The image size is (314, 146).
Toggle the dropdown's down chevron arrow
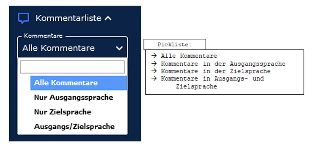[x=119, y=48]
